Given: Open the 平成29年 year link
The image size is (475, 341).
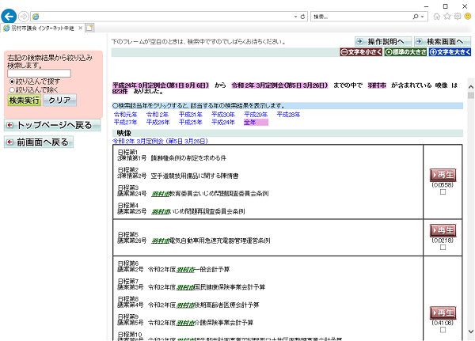Looking at the screenshot, I should pos(256,115).
